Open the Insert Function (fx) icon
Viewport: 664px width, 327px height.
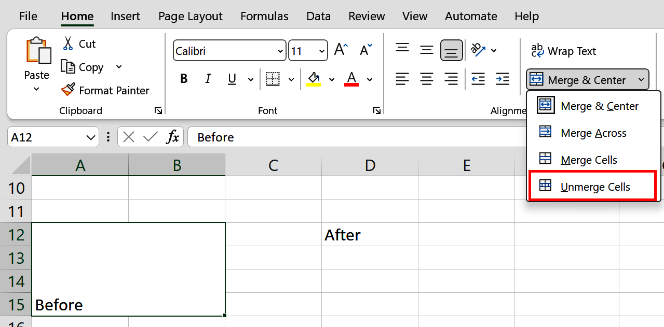172,137
